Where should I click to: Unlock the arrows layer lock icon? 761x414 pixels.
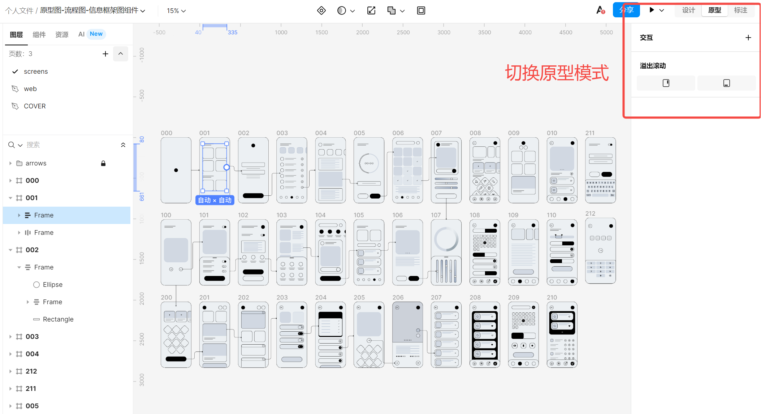click(103, 163)
